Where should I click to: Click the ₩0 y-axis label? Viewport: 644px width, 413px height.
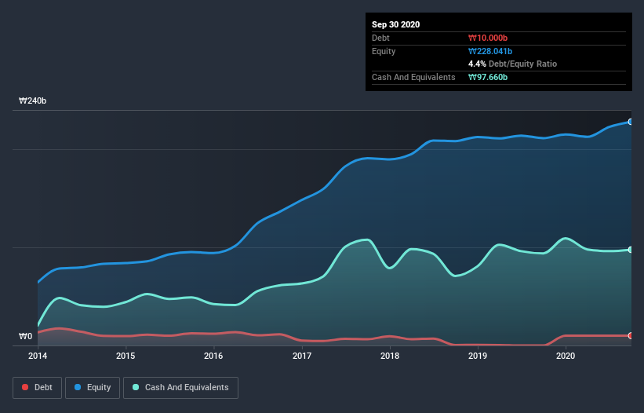click(x=25, y=336)
